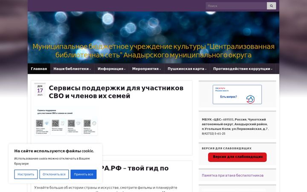
Task: Focus the Поиск search field
Action: click(x=236, y=6)
